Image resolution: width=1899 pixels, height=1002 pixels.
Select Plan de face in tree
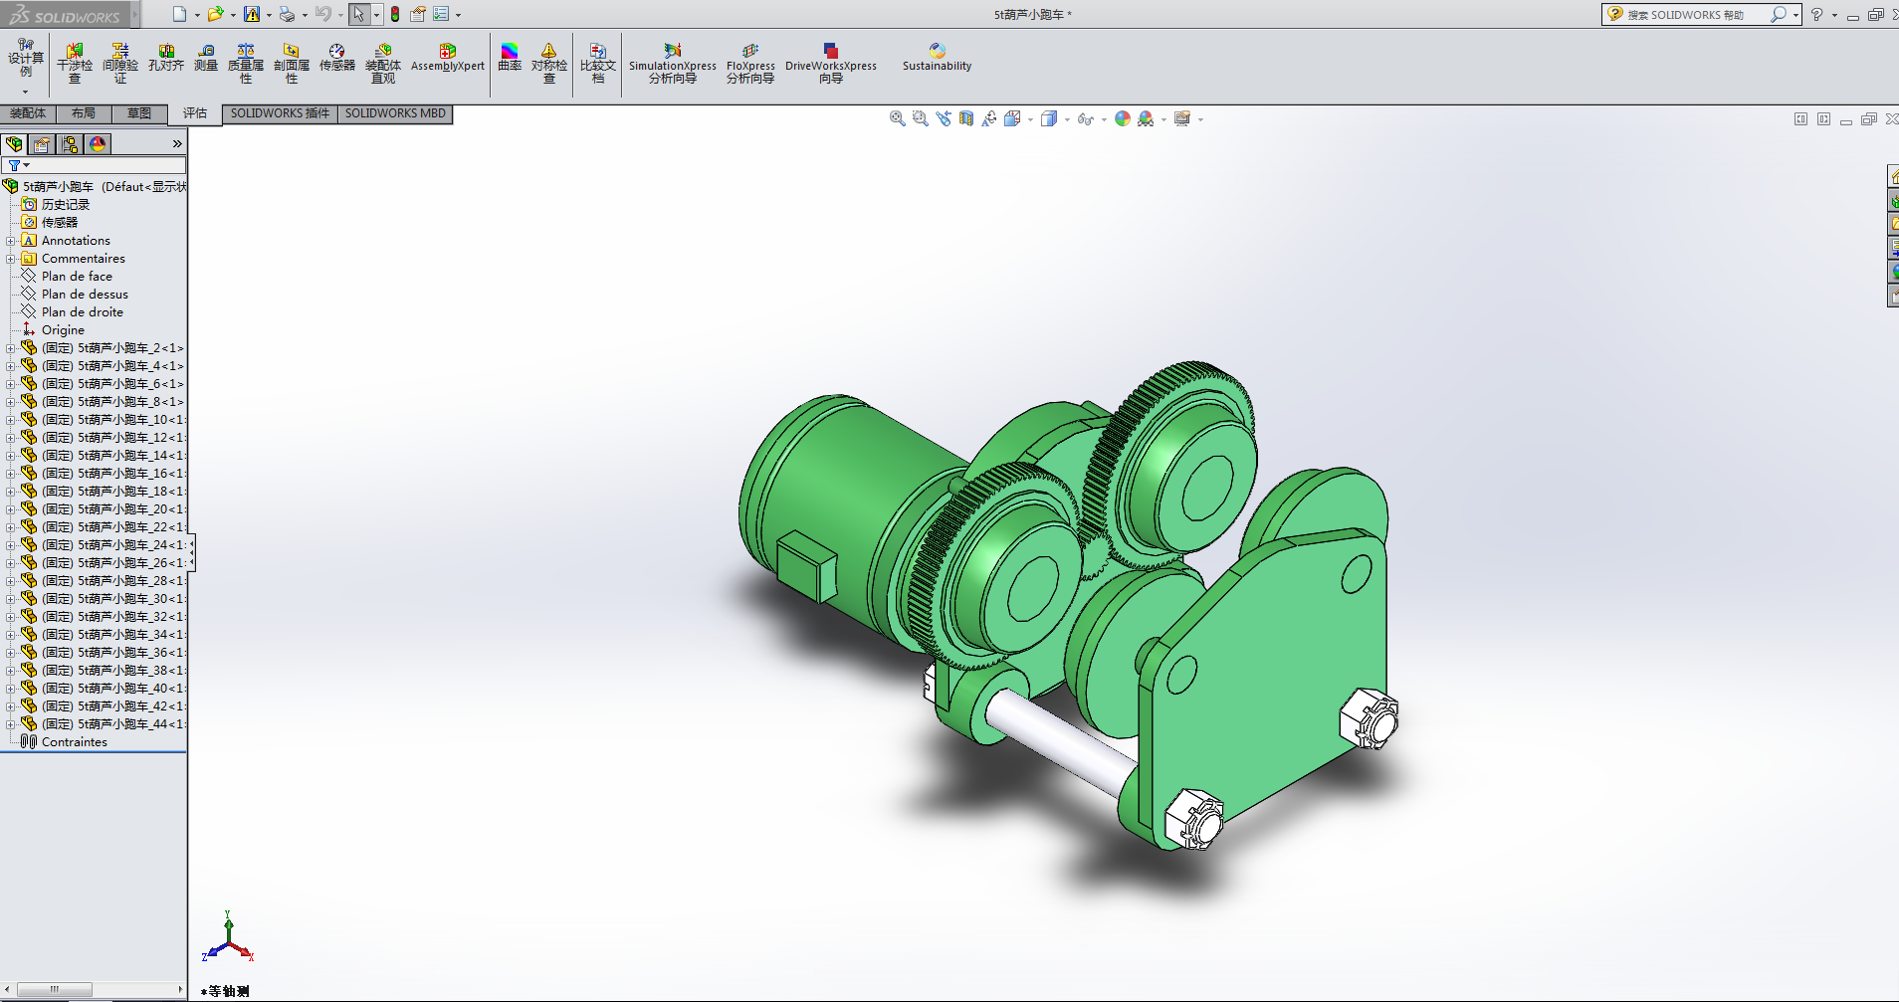click(77, 277)
